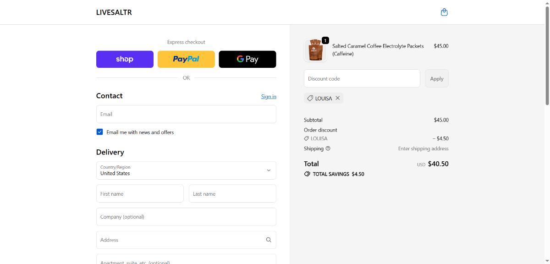
Task: Choose PayPal express checkout
Action: (x=186, y=59)
